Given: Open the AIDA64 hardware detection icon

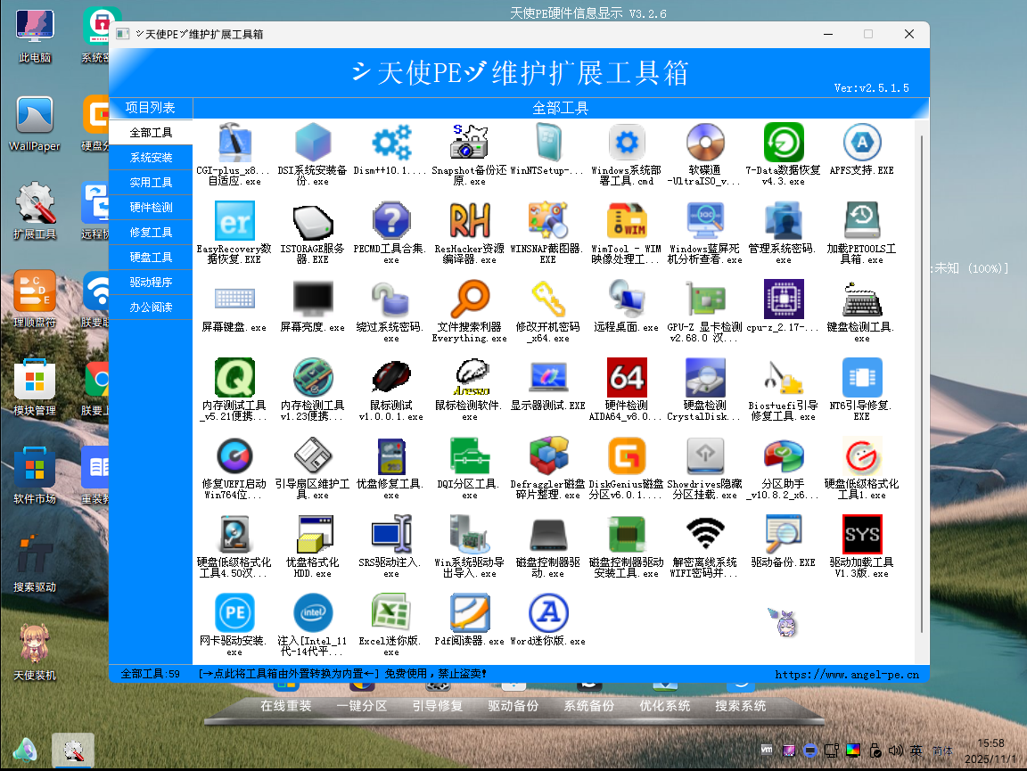Looking at the screenshot, I should [x=627, y=379].
